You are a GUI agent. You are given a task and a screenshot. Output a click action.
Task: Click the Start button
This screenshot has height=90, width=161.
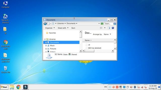click(x=4, y=87)
